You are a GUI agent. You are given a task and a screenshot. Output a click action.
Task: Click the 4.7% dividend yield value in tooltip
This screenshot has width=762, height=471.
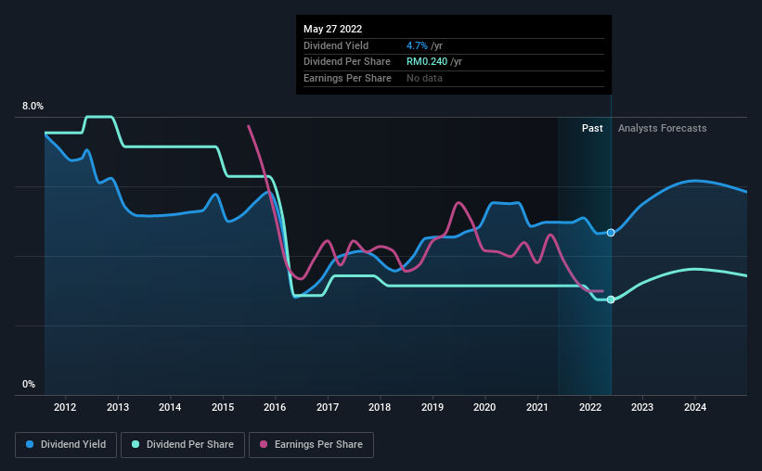(x=417, y=45)
